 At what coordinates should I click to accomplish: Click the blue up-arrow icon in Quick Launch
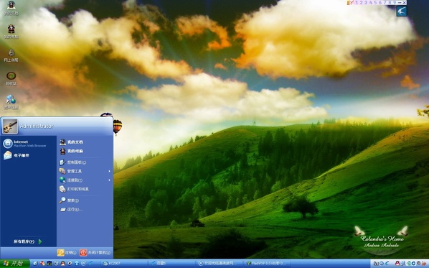click(x=77, y=263)
